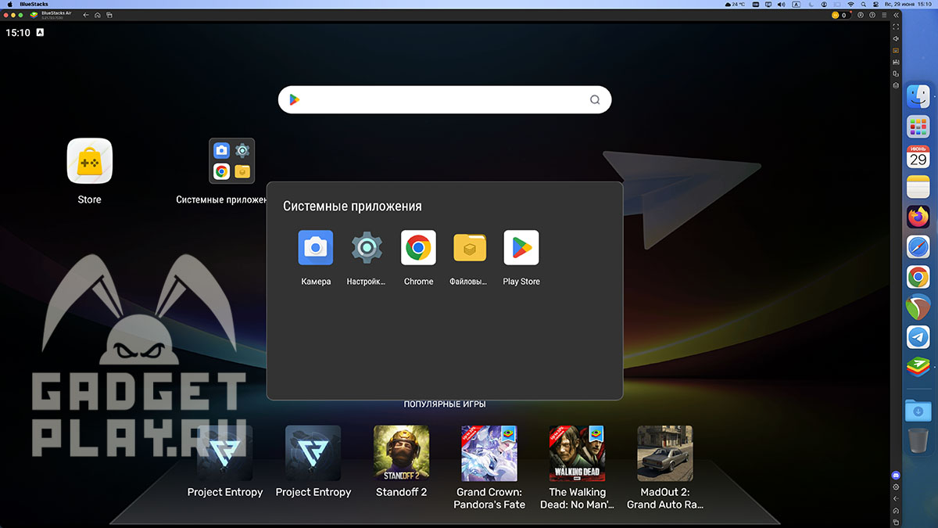
Task: Click the Wi-Fi icon in menu bar
Action: click(x=850, y=4)
